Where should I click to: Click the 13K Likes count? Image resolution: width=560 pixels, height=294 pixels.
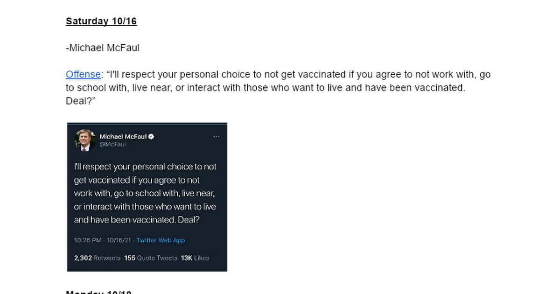coord(195,258)
